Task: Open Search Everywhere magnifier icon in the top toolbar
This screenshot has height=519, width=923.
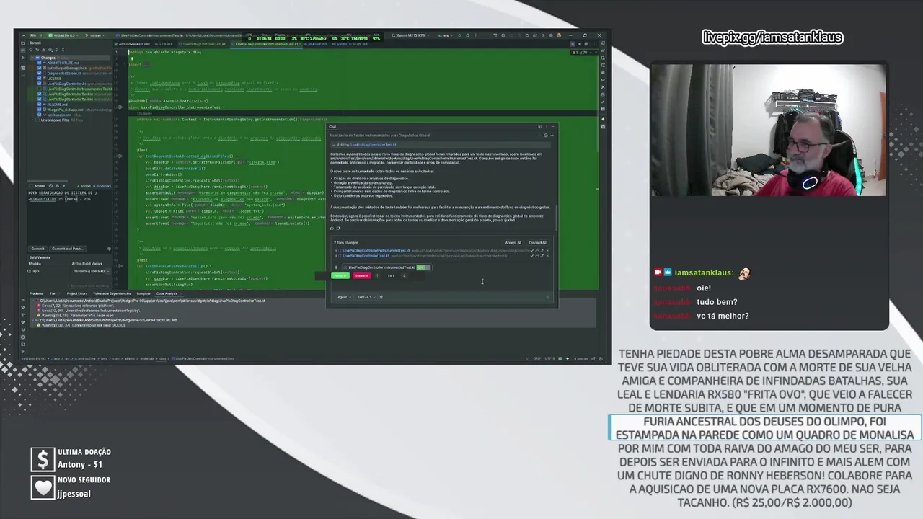Action: 543,35
